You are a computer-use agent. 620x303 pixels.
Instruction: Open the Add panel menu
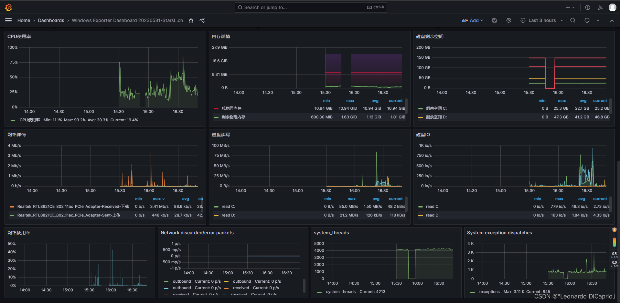coord(472,20)
